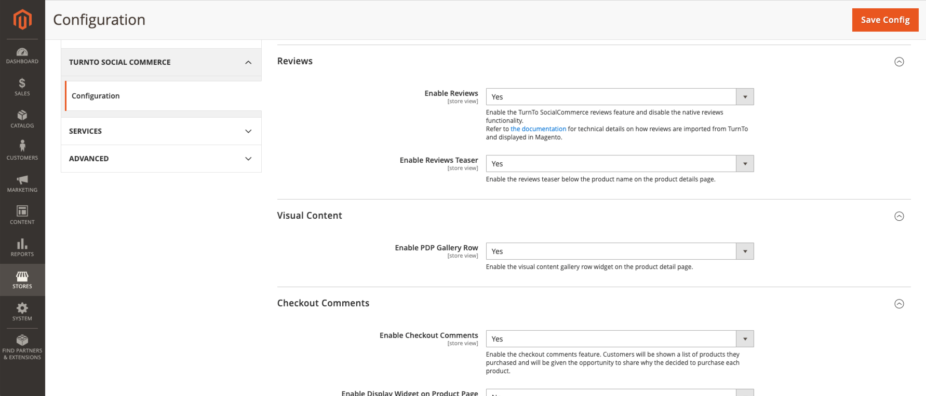Click the Reviews section heading

coord(295,61)
